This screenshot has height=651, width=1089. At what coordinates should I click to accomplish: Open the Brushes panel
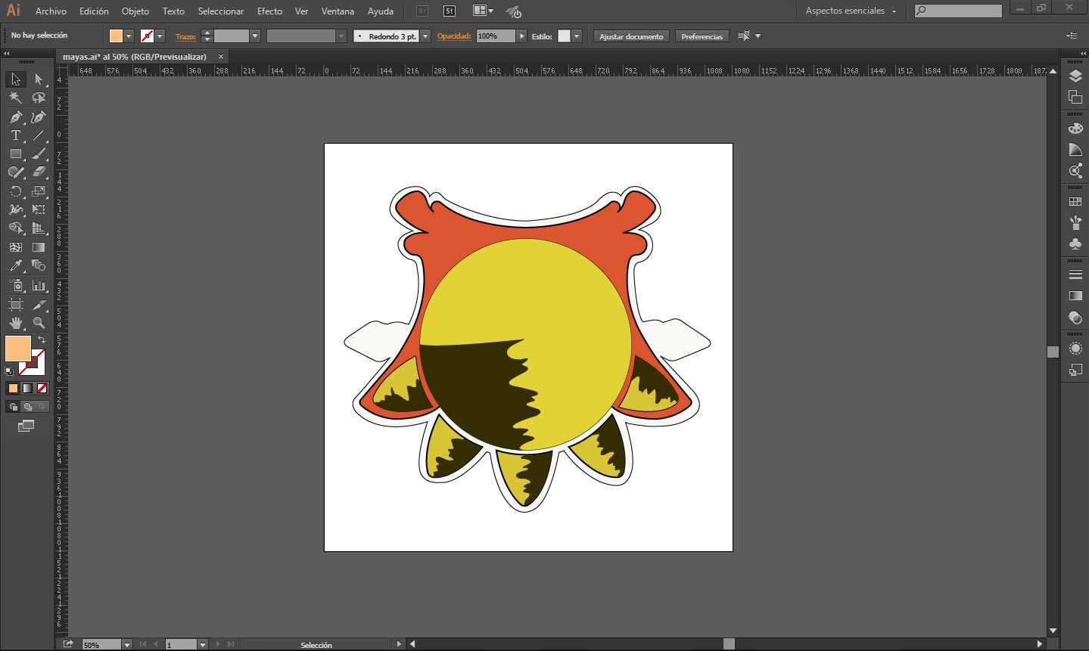point(1075,223)
